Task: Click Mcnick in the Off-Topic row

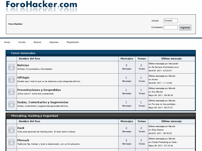Action: 172,76
